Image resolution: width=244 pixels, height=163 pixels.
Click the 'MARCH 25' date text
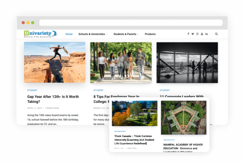click(x=101, y=108)
